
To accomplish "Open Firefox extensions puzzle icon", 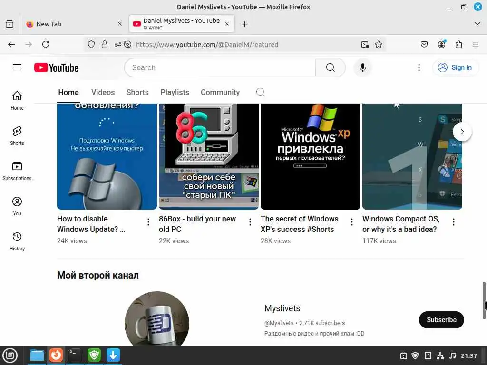I will pos(458,44).
